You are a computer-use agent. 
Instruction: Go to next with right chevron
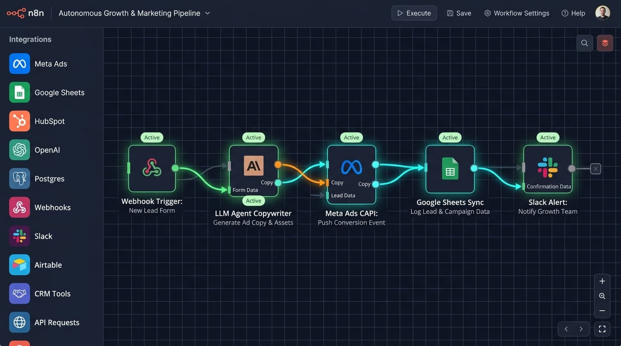[x=581, y=329]
